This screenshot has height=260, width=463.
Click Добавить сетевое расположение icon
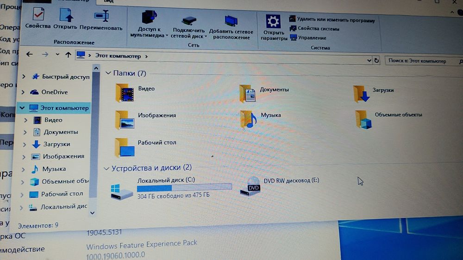231,21
